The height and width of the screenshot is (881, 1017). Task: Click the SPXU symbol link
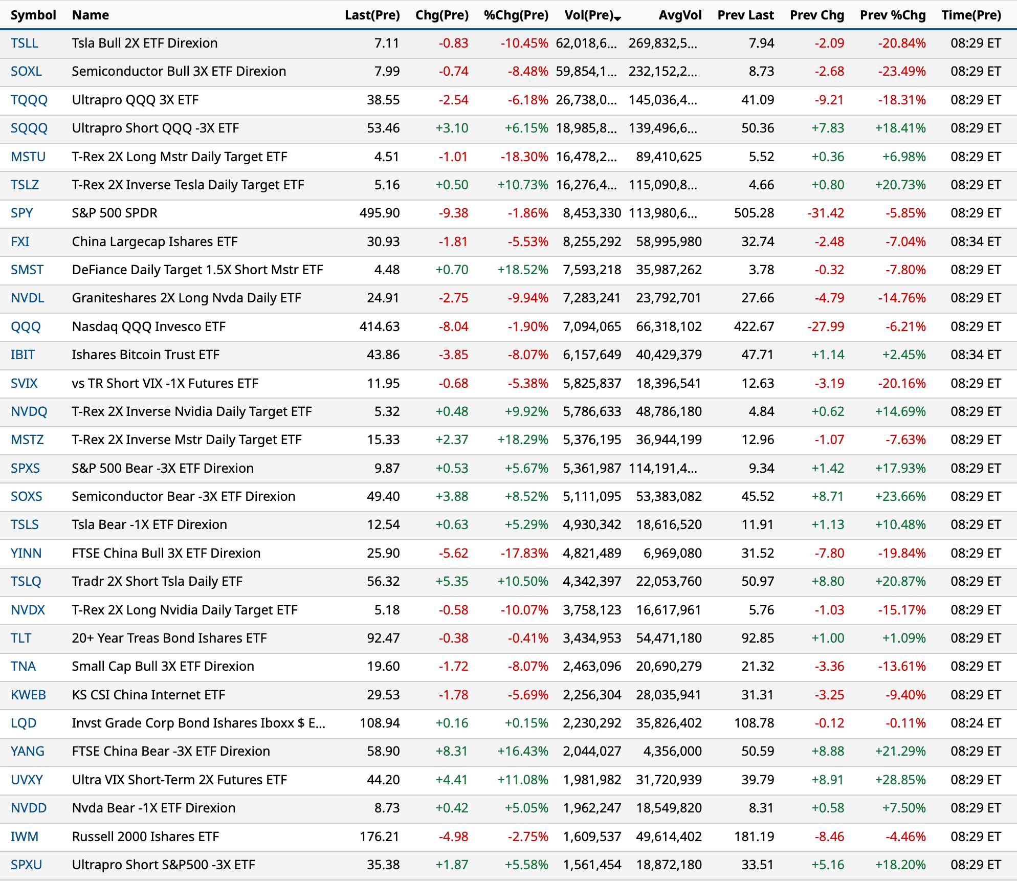[x=26, y=865]
